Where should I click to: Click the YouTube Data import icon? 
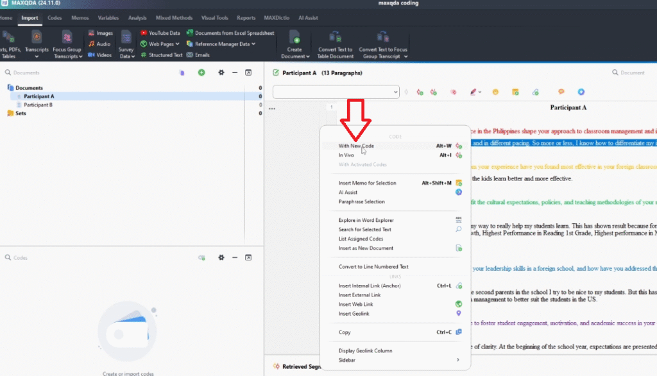[x=144, y=33]
